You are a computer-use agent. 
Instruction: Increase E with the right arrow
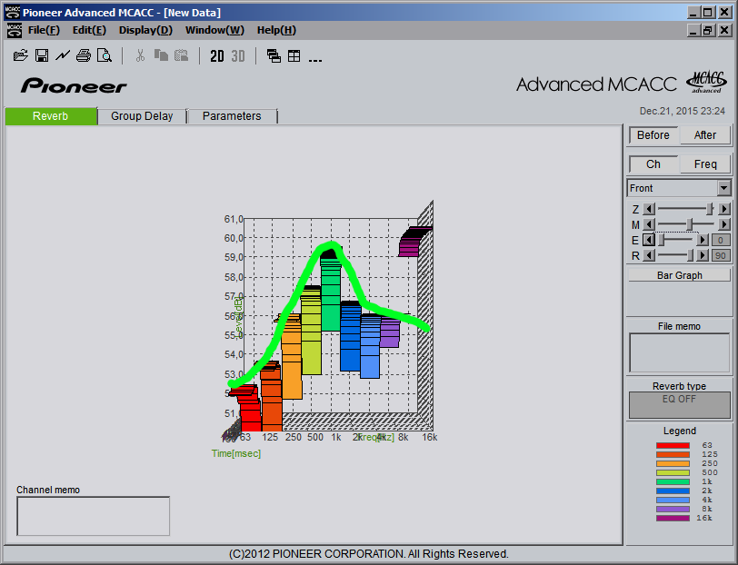(703, 240)
